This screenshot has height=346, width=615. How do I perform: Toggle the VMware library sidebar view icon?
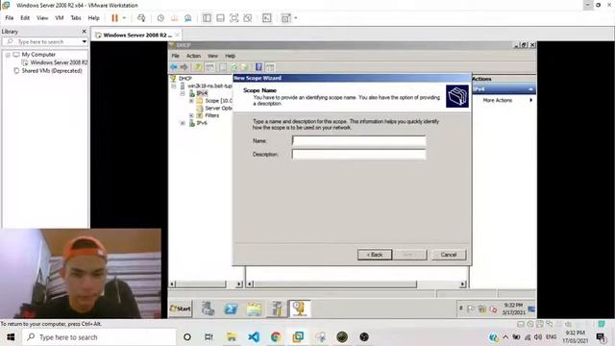[x=207, y=18]
